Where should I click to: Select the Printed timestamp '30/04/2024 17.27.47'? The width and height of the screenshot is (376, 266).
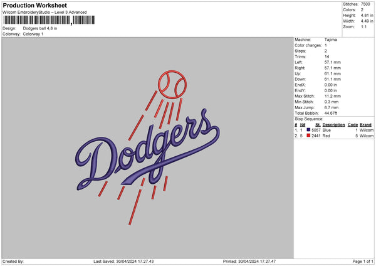click(x=257, y=262)
